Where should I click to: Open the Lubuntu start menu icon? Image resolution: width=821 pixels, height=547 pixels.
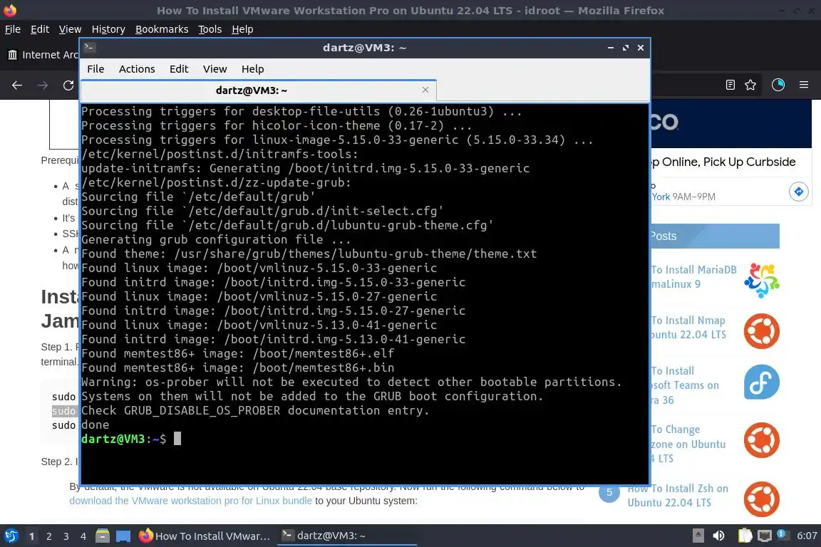pos(11,536)
